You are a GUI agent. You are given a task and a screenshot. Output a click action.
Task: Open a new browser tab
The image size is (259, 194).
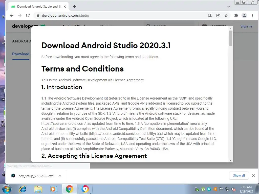click(x=74, y=7)
